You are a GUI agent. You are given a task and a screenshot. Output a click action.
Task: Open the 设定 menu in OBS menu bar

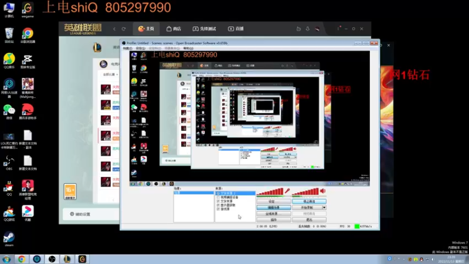[140, 48]
